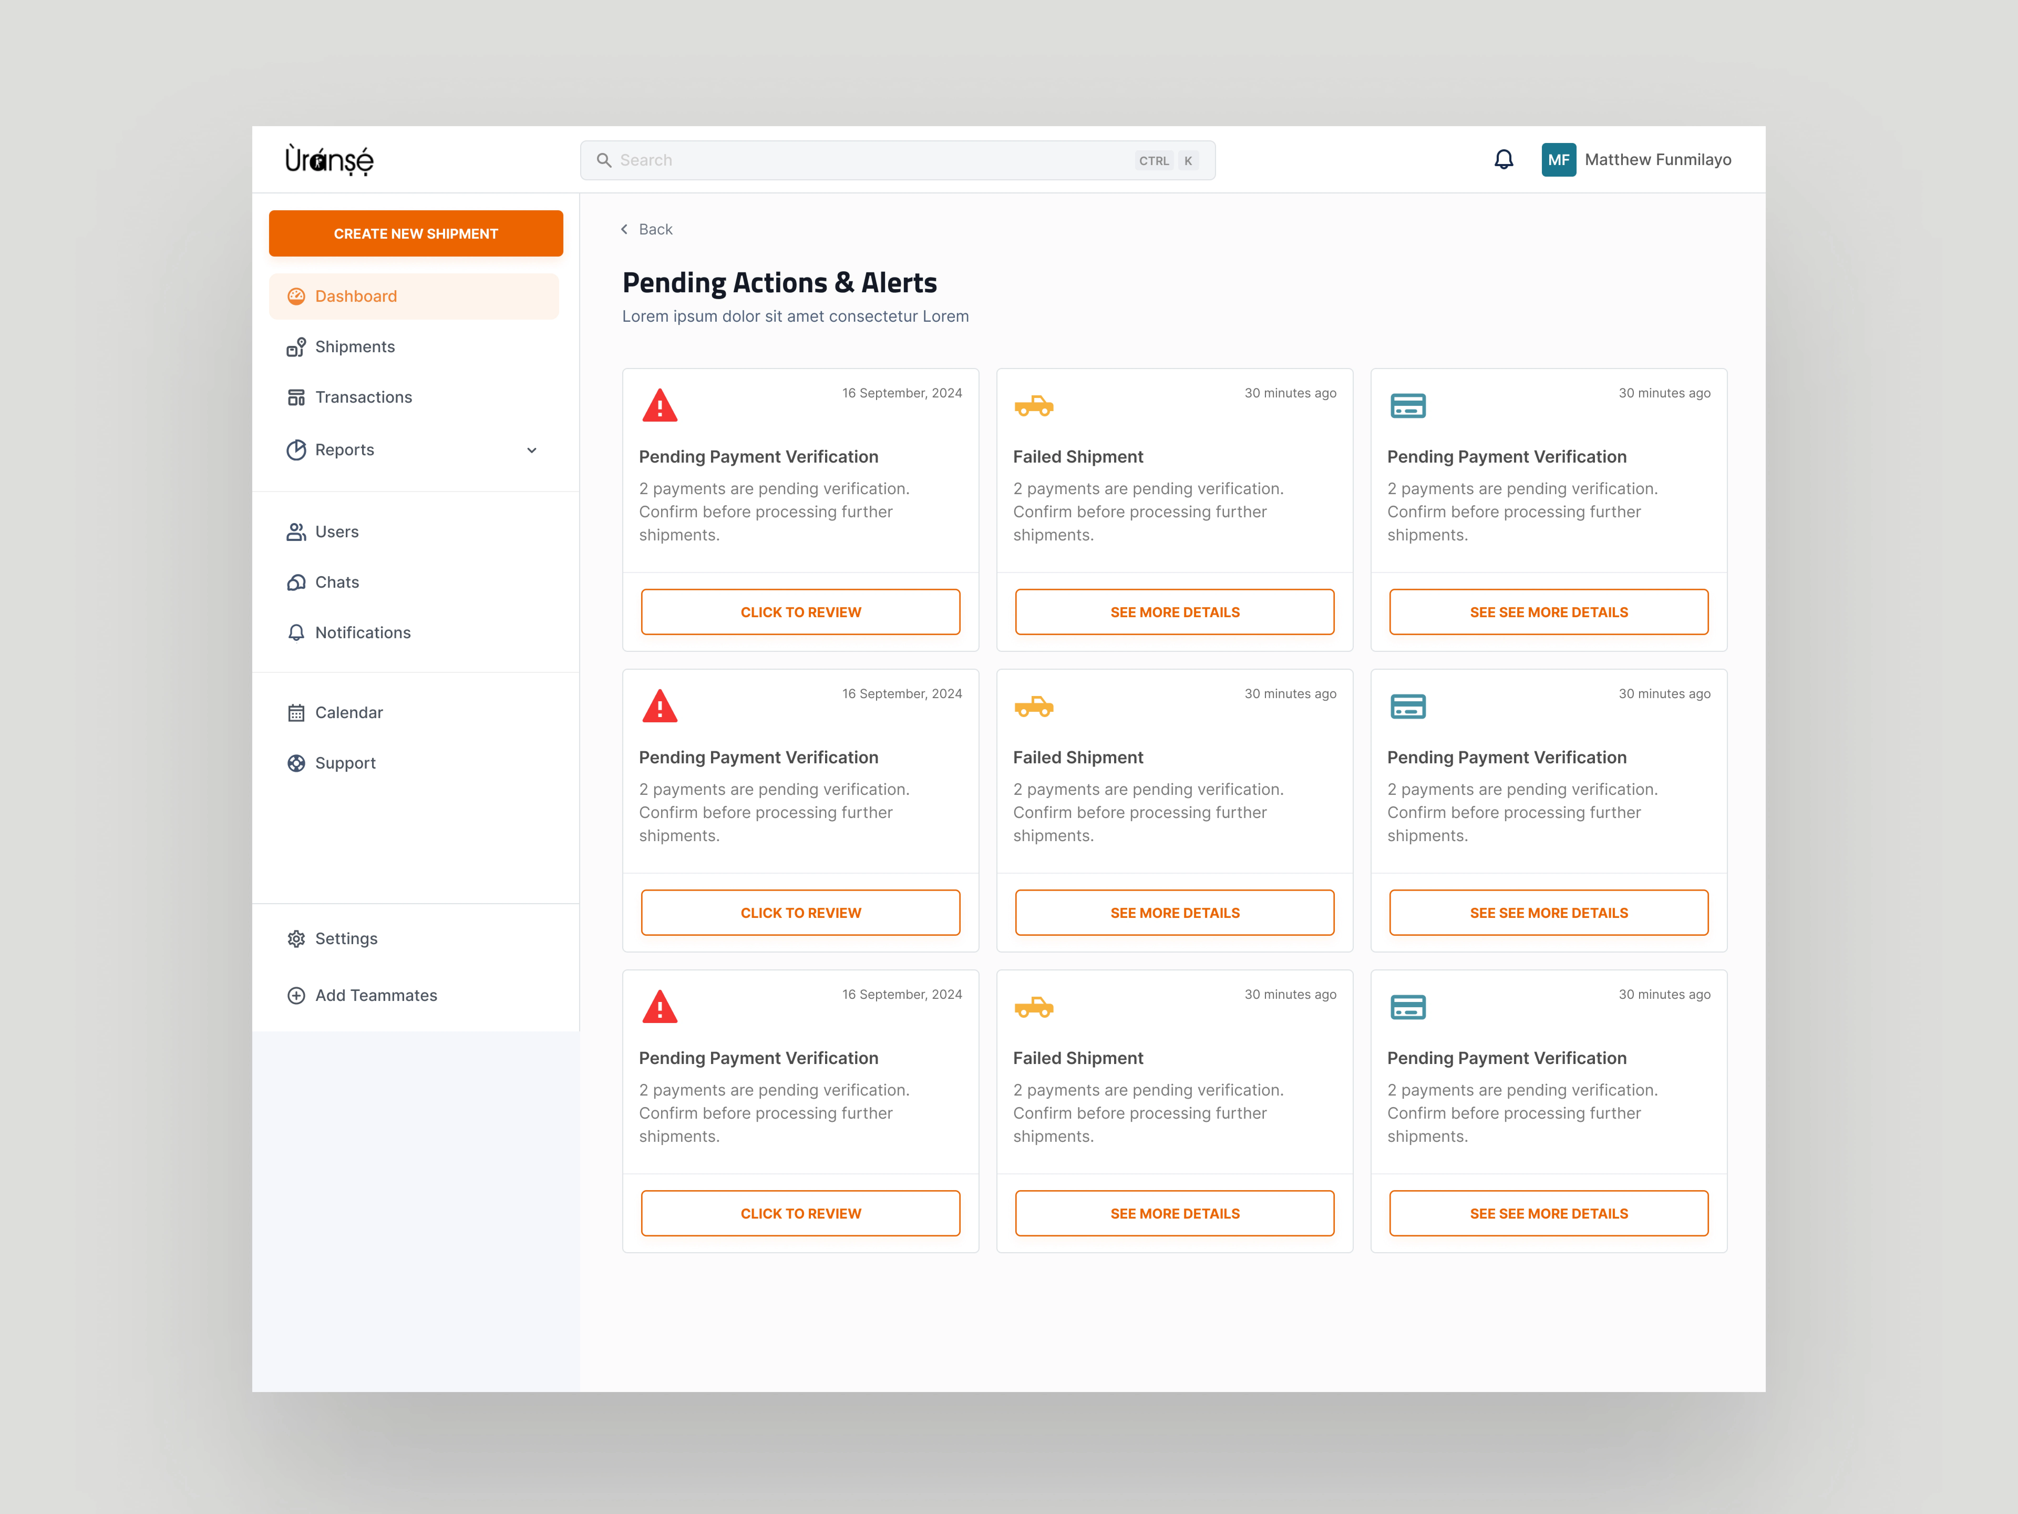Screen dimensions: 2018x1514
Task: Open the Notifications sidebar item
Action: [x=414, y=632]
